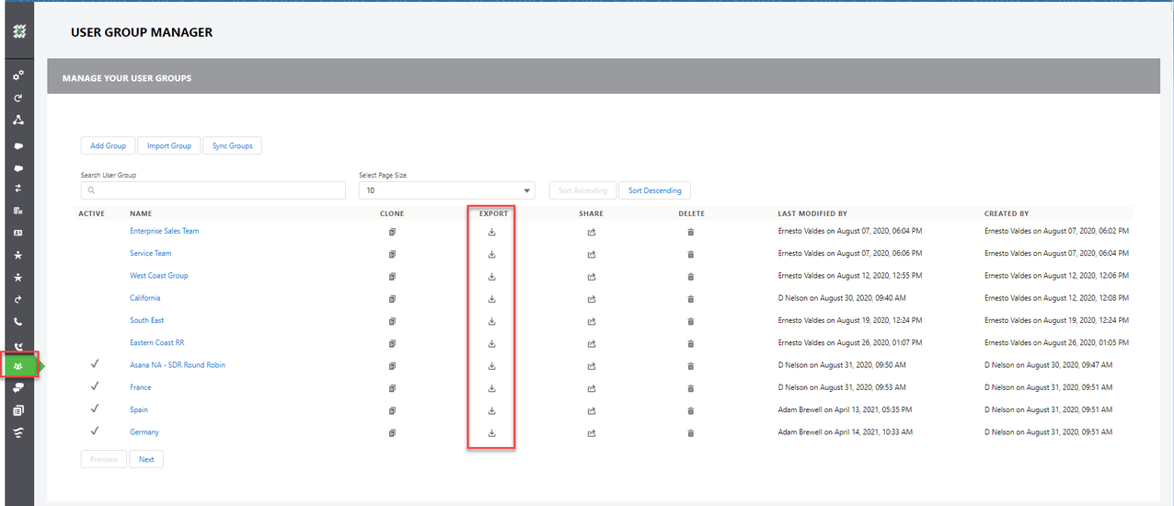The image size is (1174, 506).
Task: Export the Germany group
Action: pyautogui.click(x=491, y=432)
